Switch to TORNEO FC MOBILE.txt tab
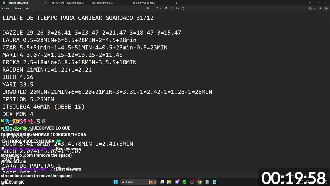This screenshot has height=186, width=330. tap(102, 3)
